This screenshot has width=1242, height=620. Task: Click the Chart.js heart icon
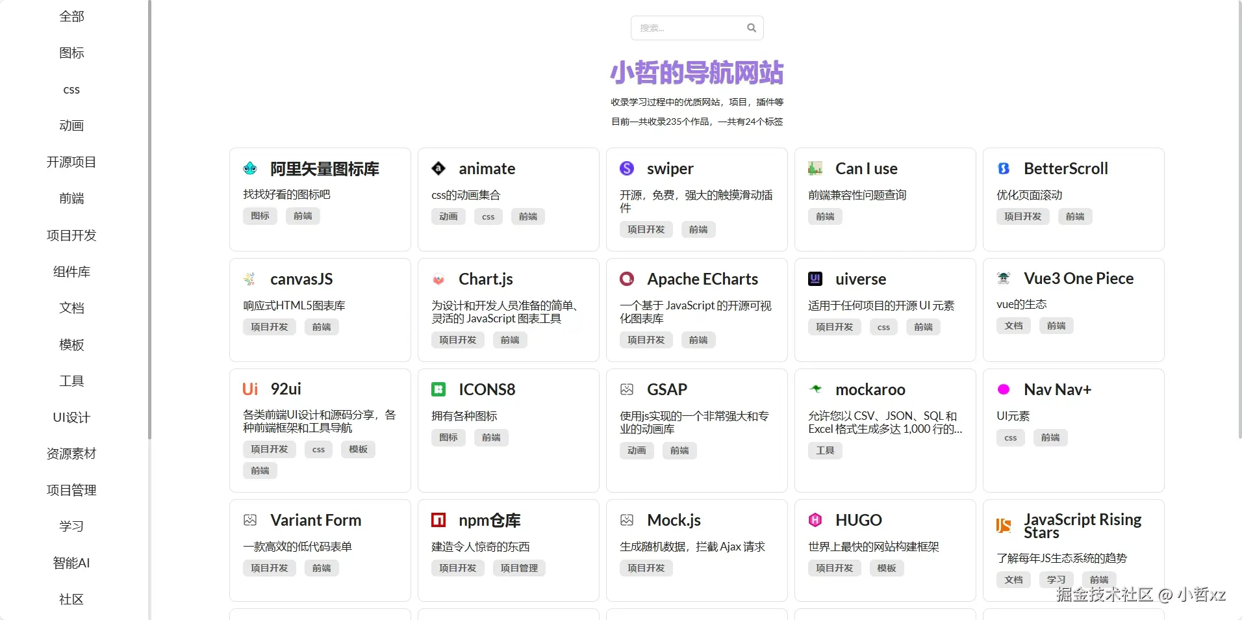coord(438,279)
